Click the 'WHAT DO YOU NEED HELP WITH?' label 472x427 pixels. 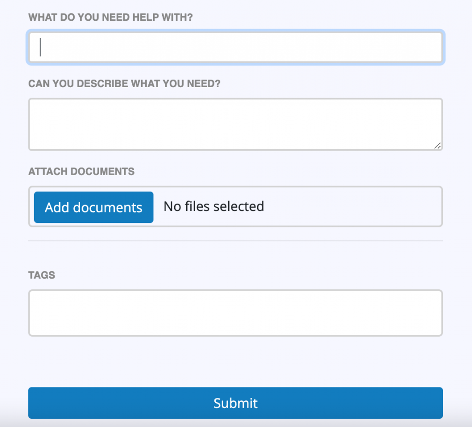(111, 17)
